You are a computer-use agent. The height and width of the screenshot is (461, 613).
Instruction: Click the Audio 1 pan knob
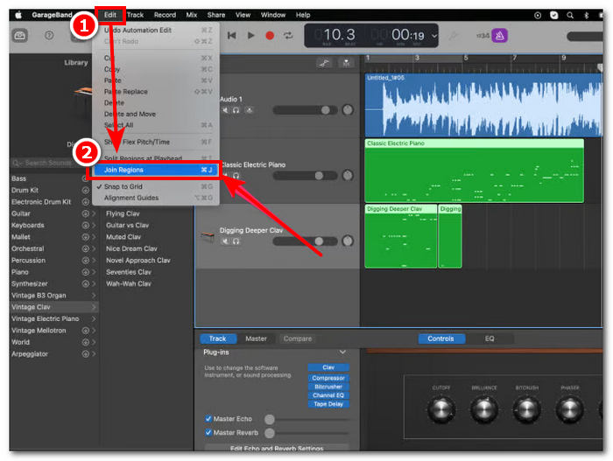point(348,110)
